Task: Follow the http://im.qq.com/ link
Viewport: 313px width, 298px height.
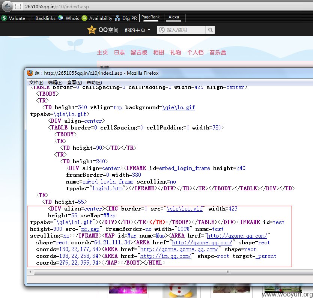Action: (x=166, y=256)
